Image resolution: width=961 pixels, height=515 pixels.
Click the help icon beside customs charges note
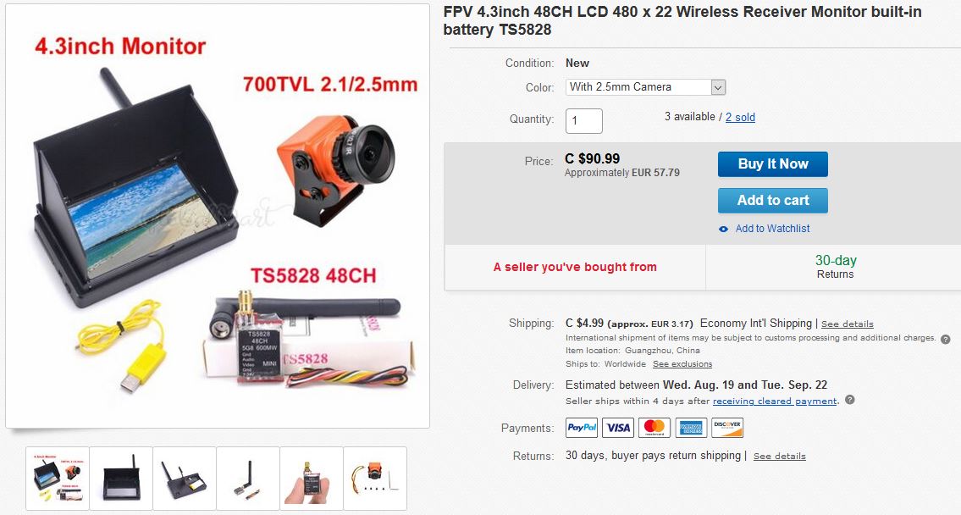pyautogui.click(x=946, y=339)
